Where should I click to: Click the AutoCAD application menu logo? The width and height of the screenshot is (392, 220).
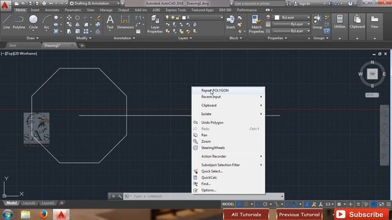[5, 5]
